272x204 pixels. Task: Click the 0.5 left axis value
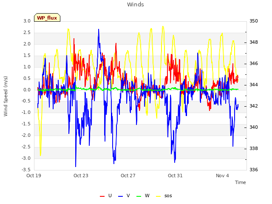click(x=27, y=78)
